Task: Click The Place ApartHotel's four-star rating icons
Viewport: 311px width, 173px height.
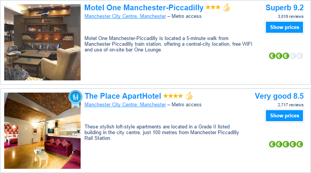Action: click(173, 96)
